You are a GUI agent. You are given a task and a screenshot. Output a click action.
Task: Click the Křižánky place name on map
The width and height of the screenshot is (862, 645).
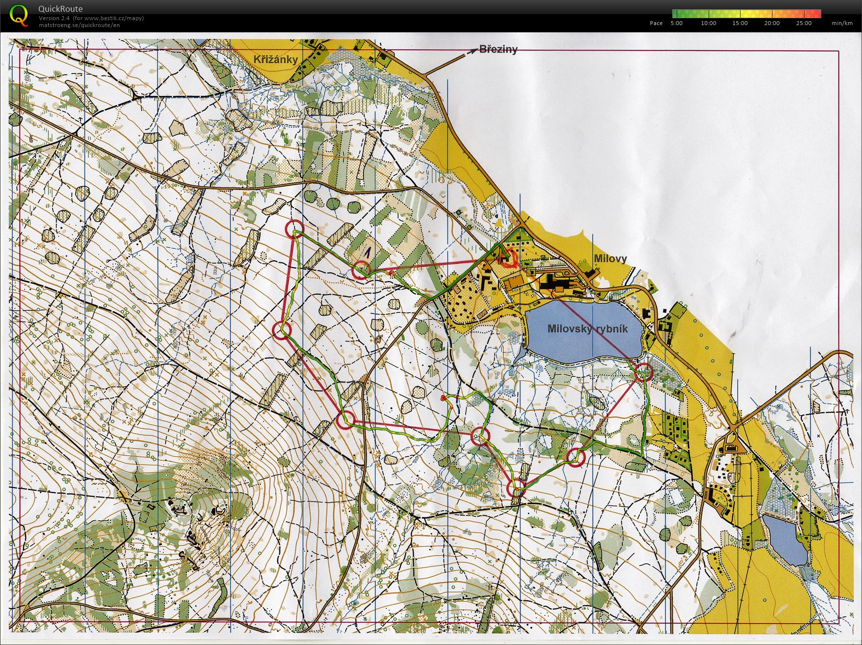(x=276, y=59)
